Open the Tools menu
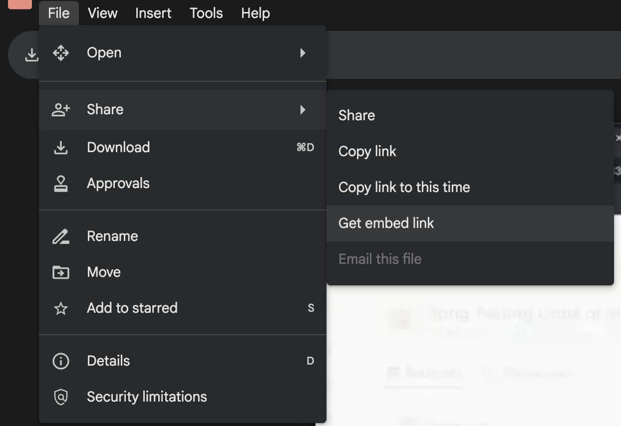621x426 pixels. tap(206, 13)
